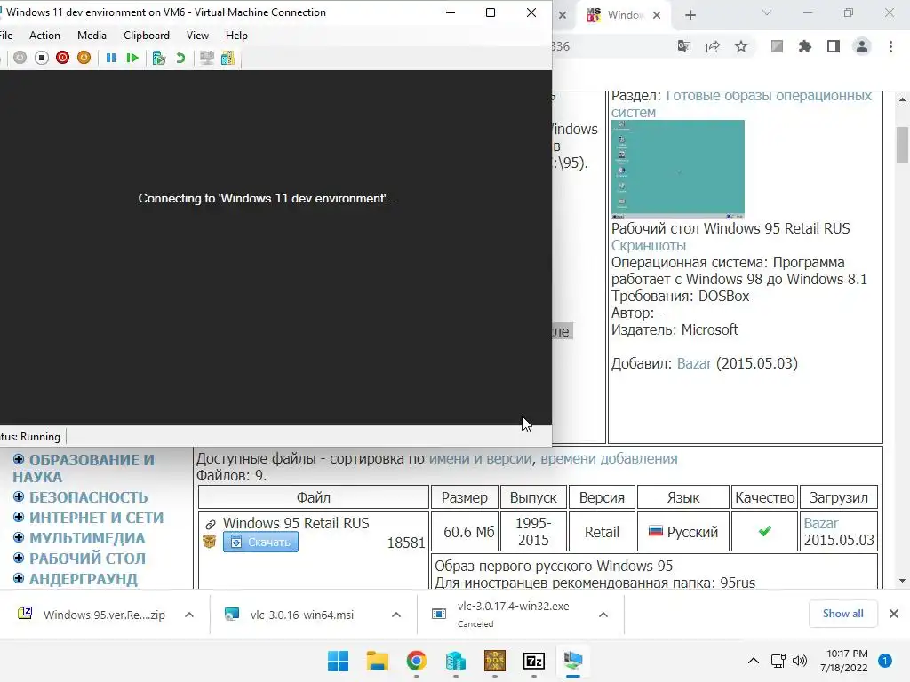
Task: Click the Скачать download button
Action: click(260, 543)
